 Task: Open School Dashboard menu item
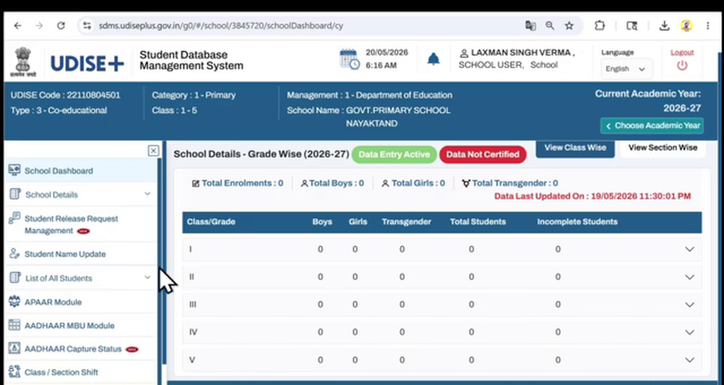pos(81,171)
